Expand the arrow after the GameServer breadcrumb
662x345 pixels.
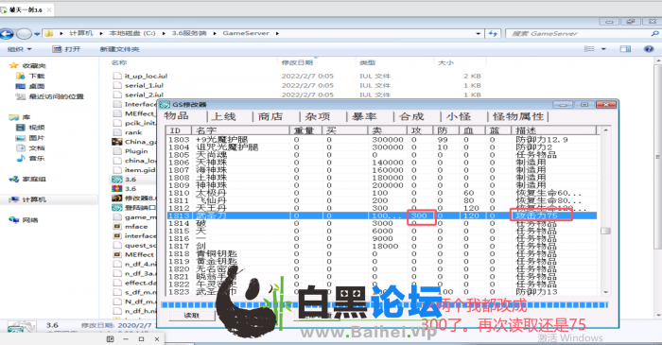pyautogui.click(x=277, y=33)
